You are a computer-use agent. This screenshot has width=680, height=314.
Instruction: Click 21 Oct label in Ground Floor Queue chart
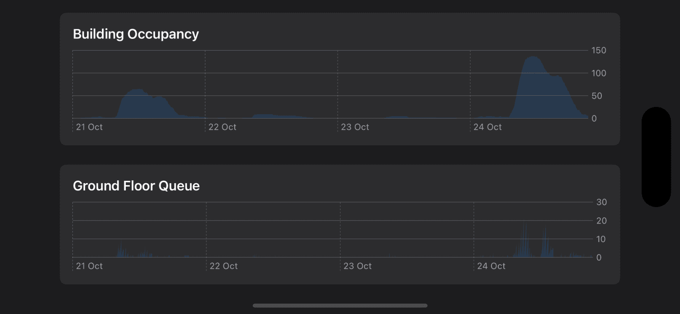pyautogui.click(x=89, y=266)
